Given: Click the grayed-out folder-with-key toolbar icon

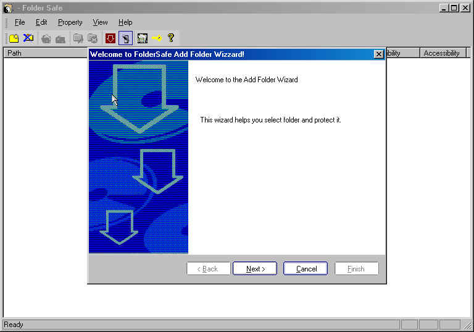Looking at the screenshot, I should pos(78,38).
